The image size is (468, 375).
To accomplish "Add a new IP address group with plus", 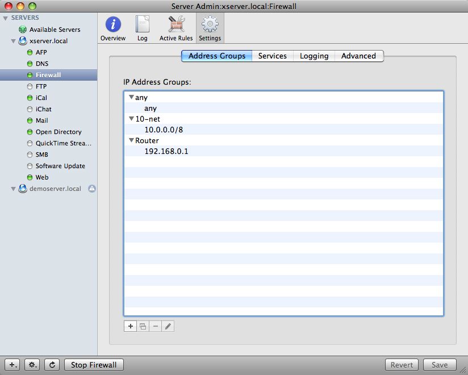I will 131,326.
